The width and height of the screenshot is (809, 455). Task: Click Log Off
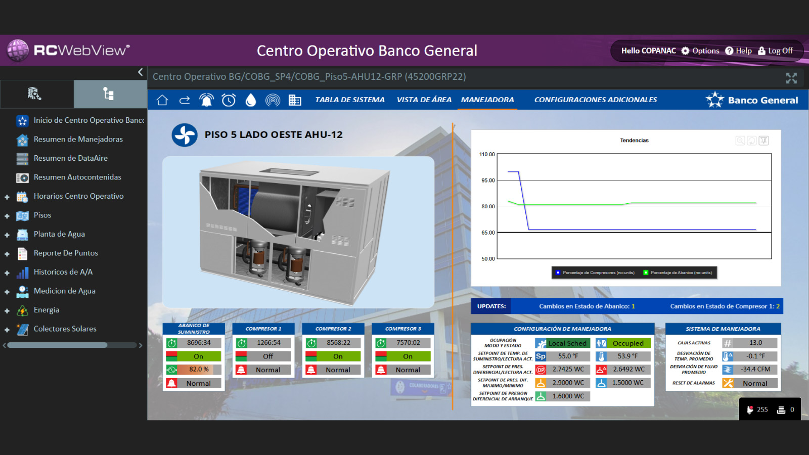[x=775, y=51]
